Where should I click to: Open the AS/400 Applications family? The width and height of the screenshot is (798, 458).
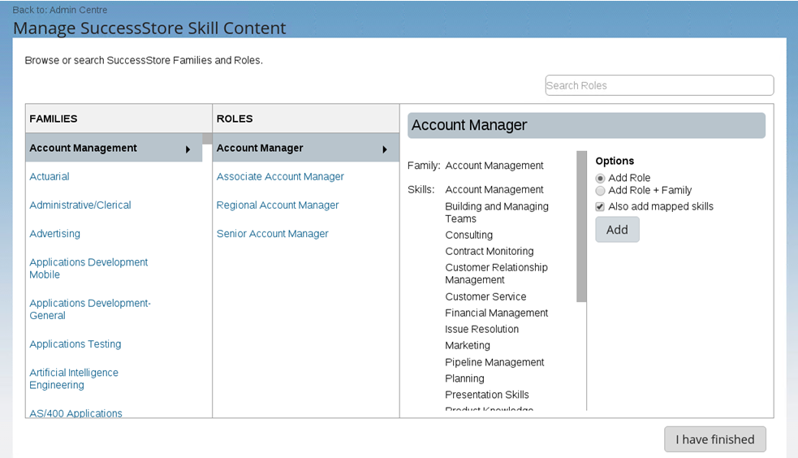tap(75, 413)
